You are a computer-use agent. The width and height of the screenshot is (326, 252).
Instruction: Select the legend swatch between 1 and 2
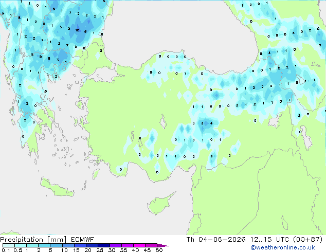click(32, 245)
